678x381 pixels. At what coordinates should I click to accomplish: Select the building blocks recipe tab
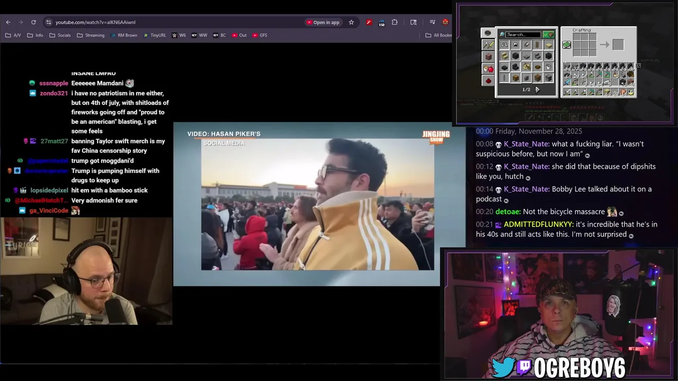(x=488, y=57)
